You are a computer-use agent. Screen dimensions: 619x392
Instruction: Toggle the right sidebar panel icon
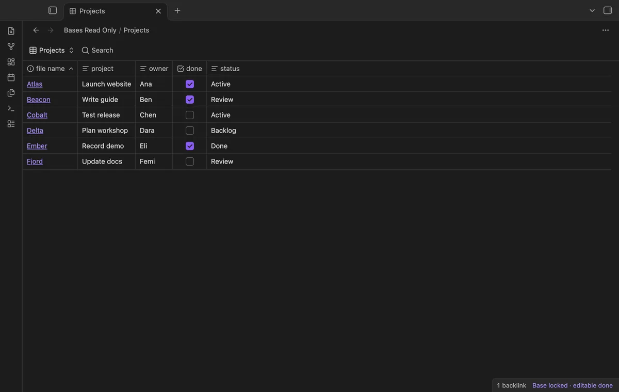pyautogui.click(x=608, y=10)
